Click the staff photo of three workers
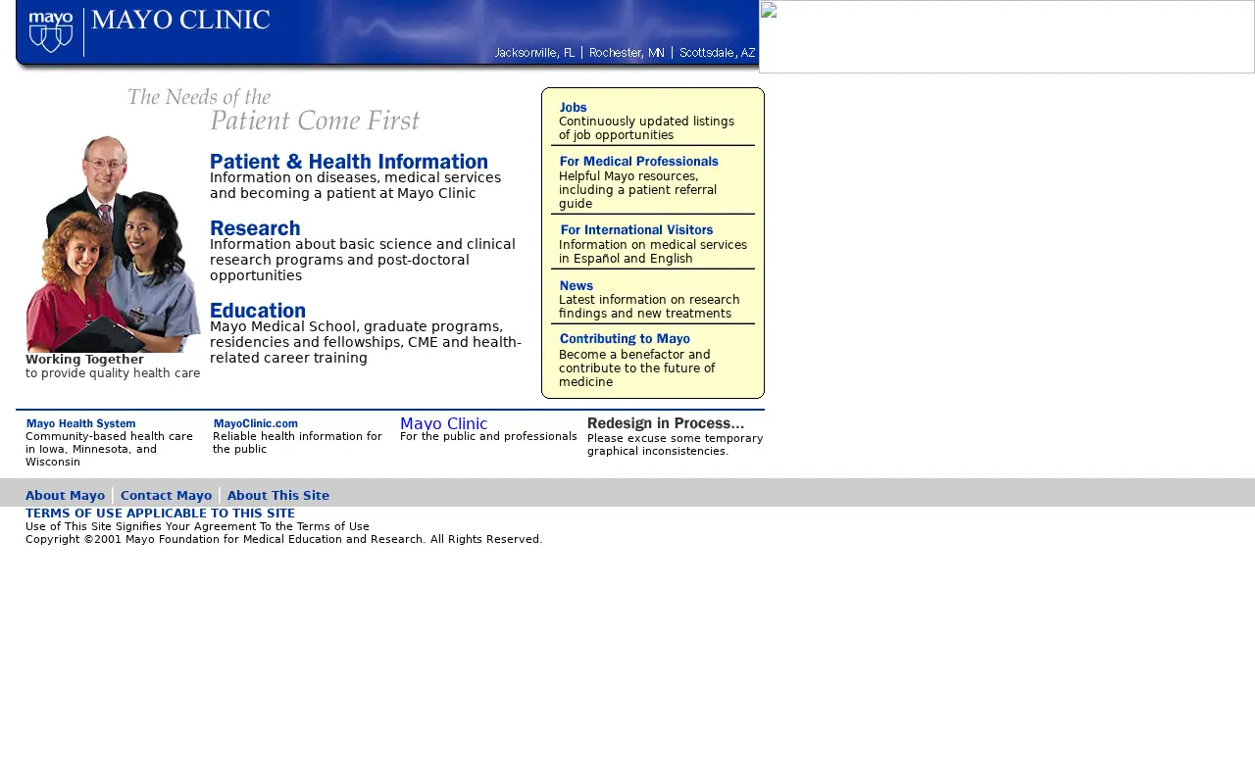 113,244
